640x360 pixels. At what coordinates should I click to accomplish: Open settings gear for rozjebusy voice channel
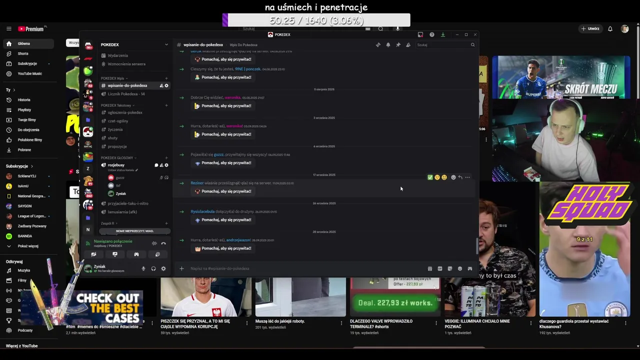tap(166, 165)
